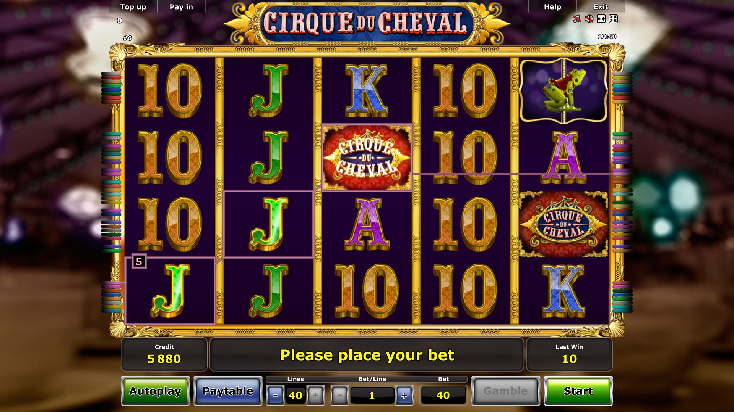734x412 pixels.
Task: Decrease Bet/Line with the minus button
Action: tap(339, 395)
